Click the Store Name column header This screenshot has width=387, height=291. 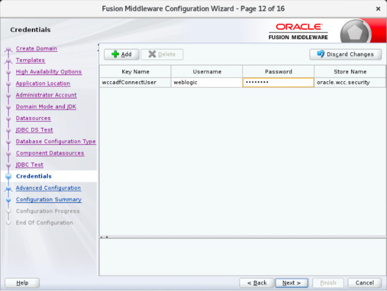350,72
